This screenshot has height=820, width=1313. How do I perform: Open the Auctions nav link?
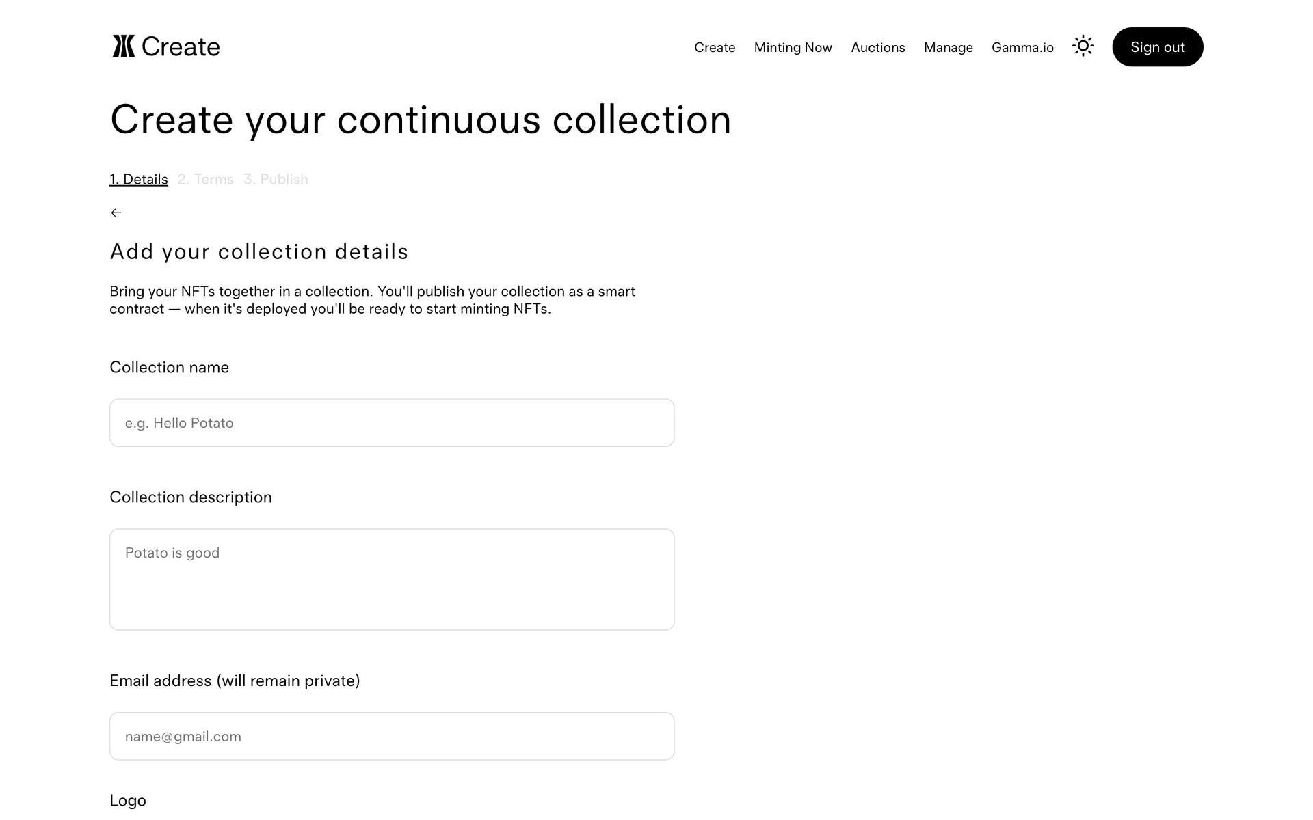tap(877, 47)
